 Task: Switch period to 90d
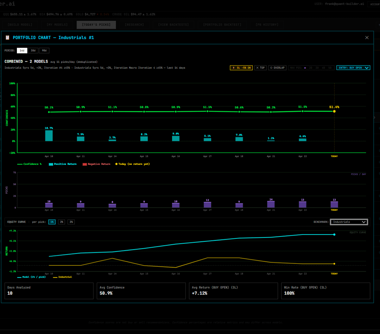pos(44,50)
